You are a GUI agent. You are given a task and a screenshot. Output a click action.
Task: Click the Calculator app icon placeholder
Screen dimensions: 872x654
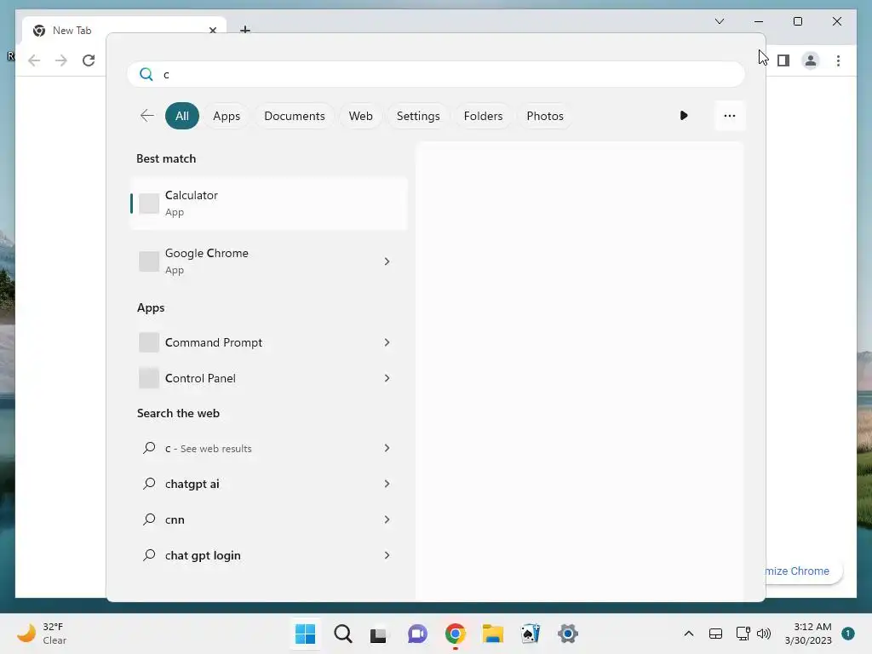click(x=149, y=204)
